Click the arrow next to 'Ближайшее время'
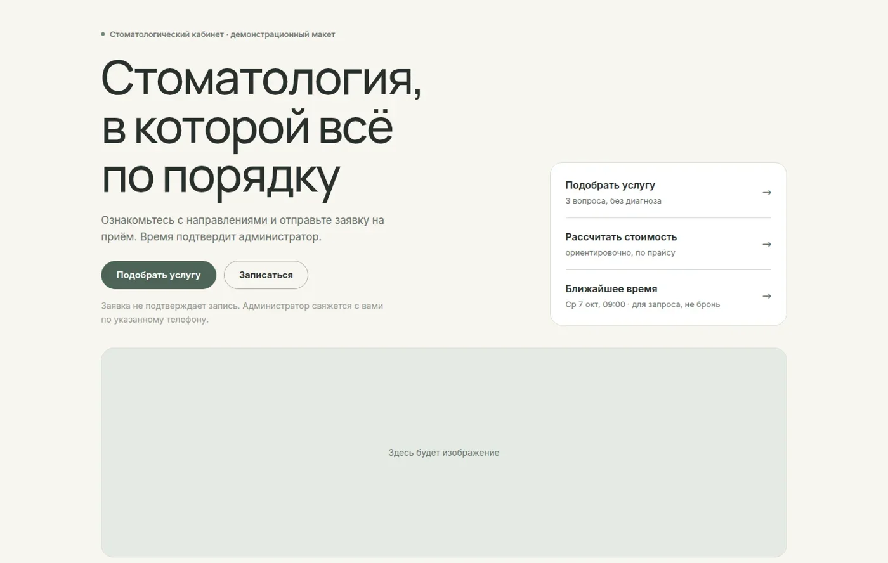Image resolution: width=888 pixels, height=563 pixels. (x=766, y=296)
